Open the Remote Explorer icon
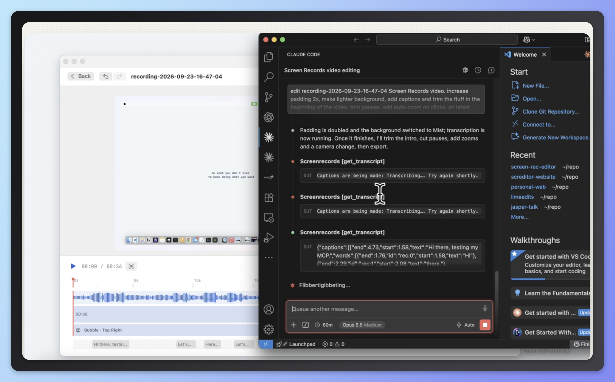615x382 pixels. (269, 218)
